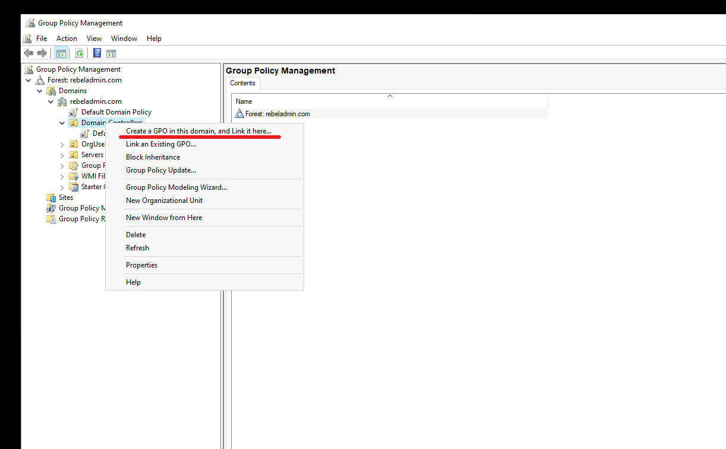Sort by the Name column header
This screenshot has height=449, width=726.
point(389,101)
